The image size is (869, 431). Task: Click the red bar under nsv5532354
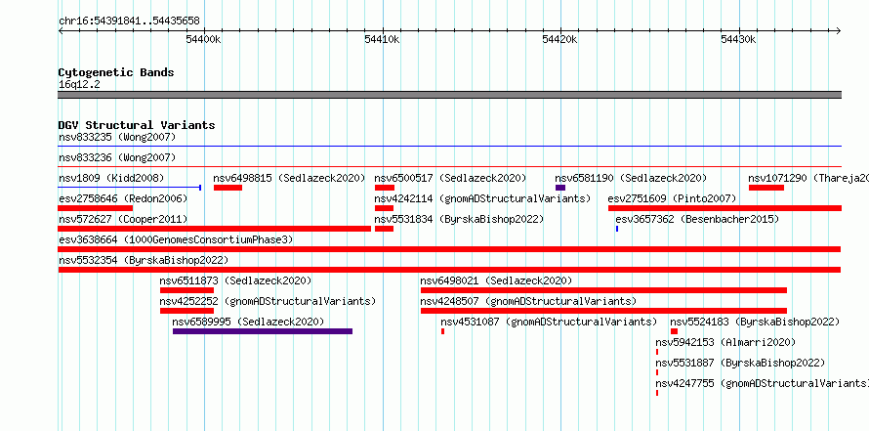click(x=449, y=270)
